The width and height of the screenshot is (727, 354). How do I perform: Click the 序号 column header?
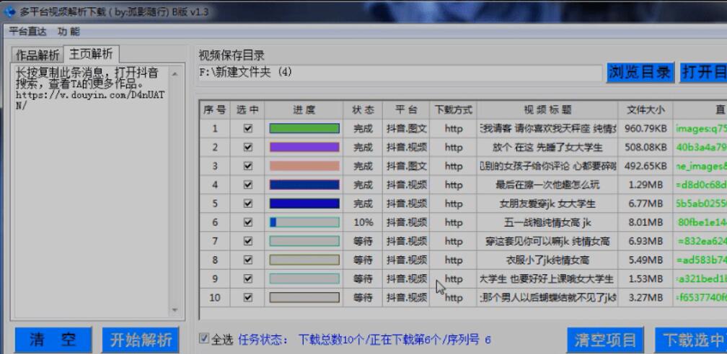tap(215, 110)
